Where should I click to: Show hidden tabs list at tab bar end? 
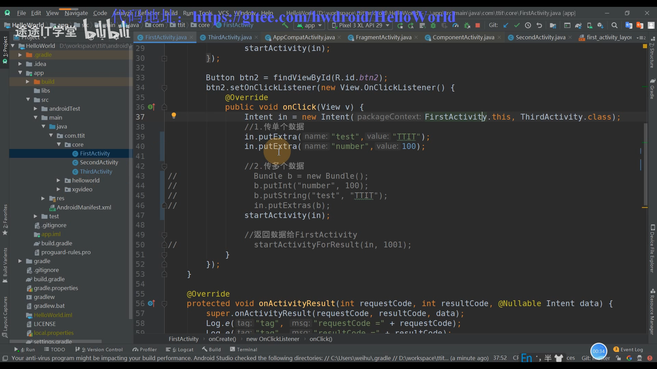[x=641, y=38]
